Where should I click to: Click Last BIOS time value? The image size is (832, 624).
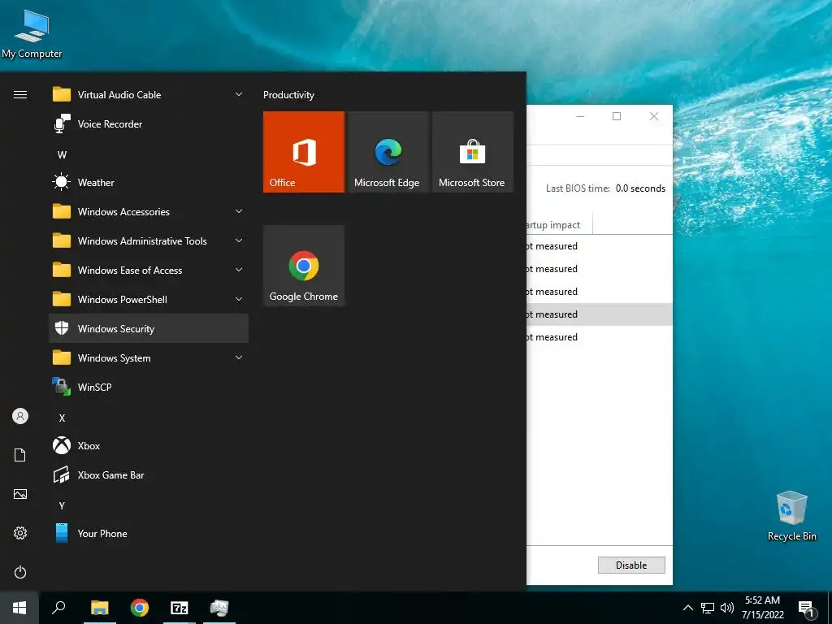(x=640, y=188)
